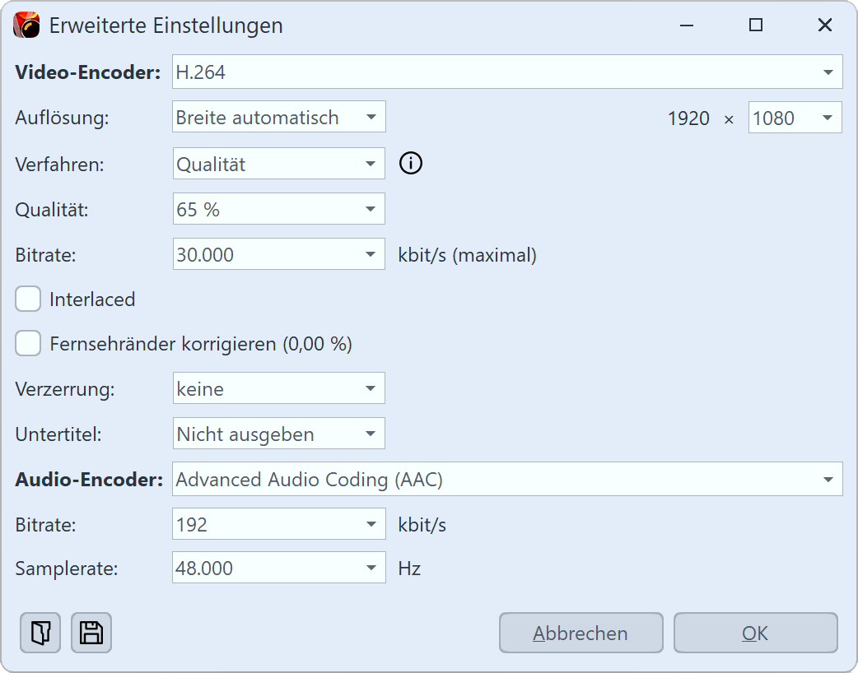The width and height of the screenshot is (858, 673).
Task: Minimize the Erweiterte Einstellungen dialog
Action: pyautogui.click(x=687, y=26)
